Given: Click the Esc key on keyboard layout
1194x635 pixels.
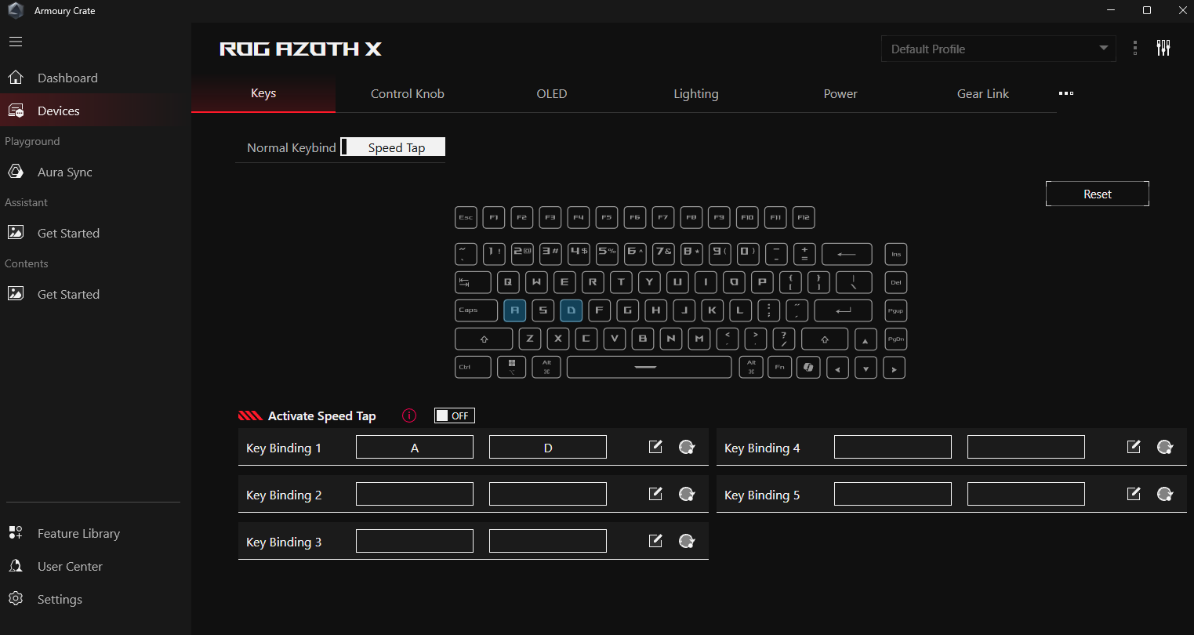Looking at the screenshot, I should [x=466, y=217].
